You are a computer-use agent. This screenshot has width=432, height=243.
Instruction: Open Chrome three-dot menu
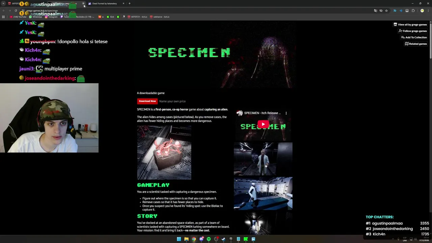pos(428,11)
